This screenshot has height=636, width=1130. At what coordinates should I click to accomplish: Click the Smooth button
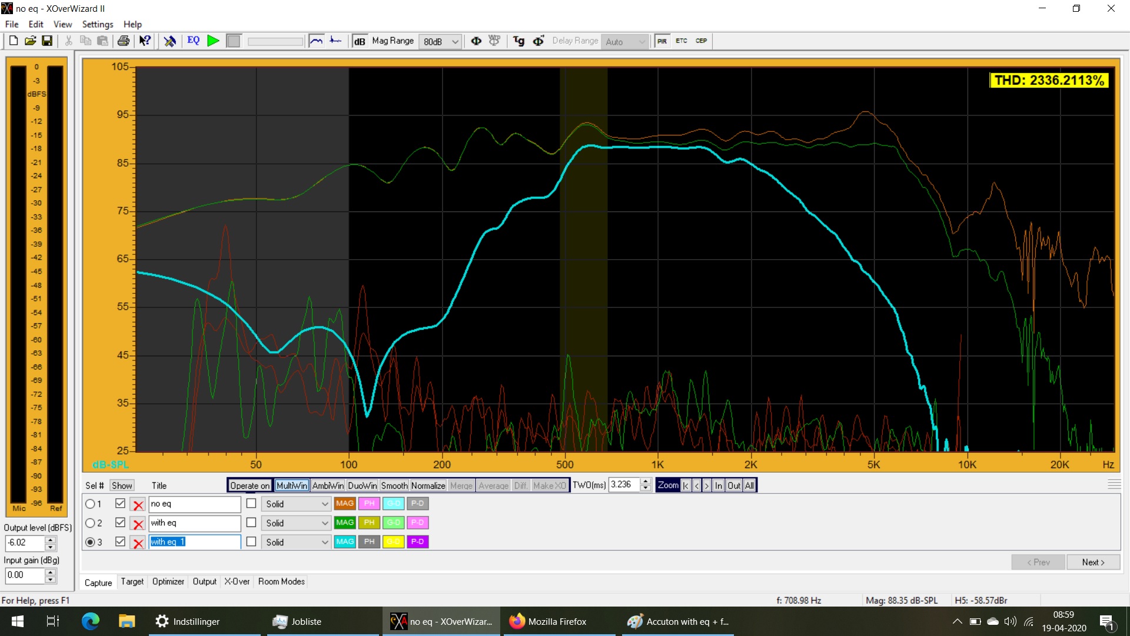pos(394,486)
